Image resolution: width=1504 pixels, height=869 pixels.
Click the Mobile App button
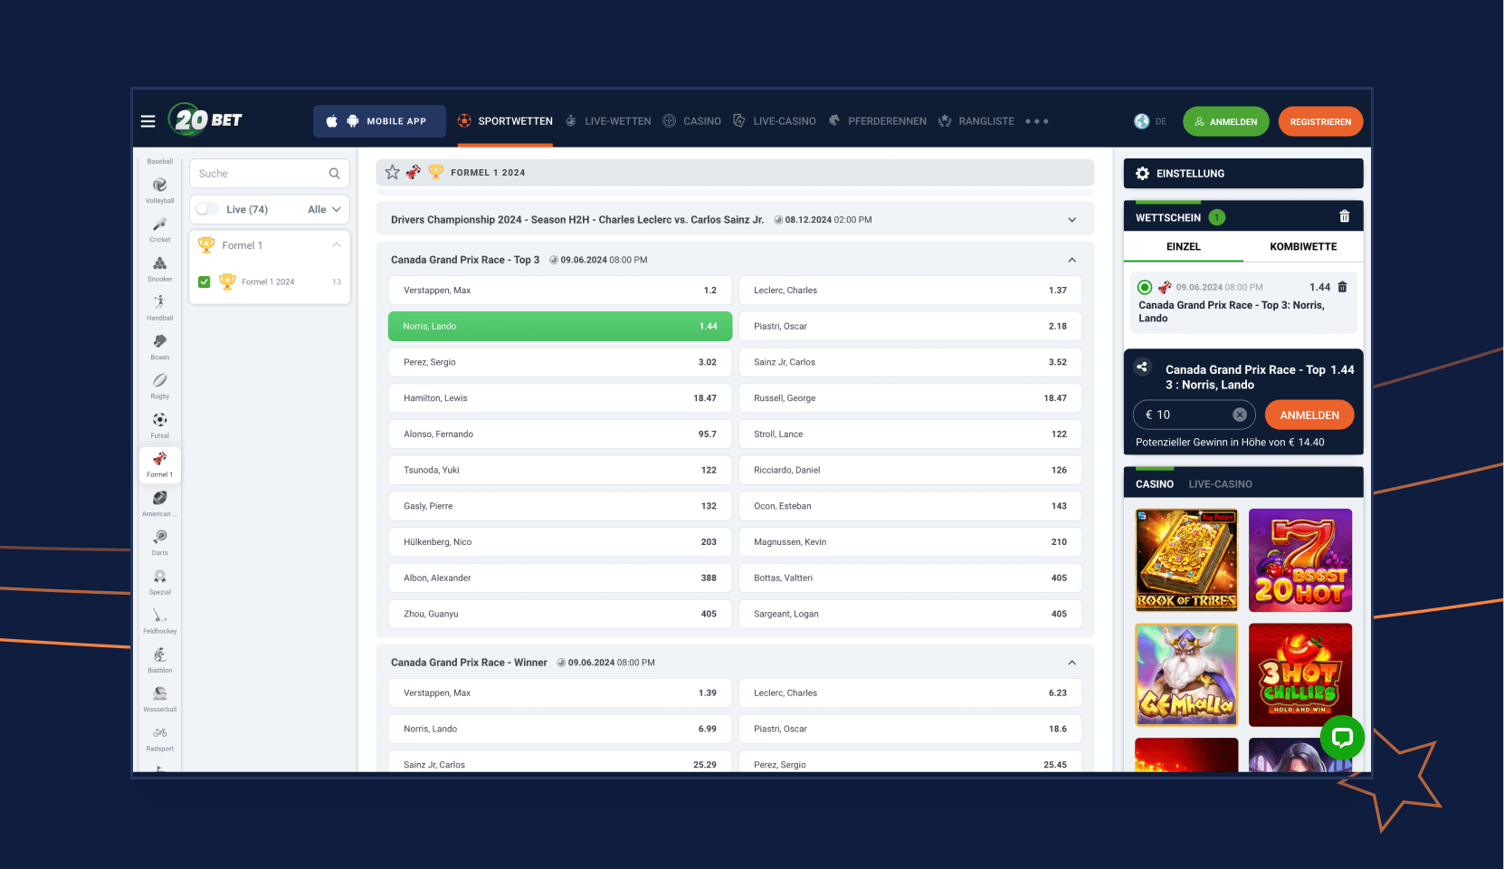click(379, 121)
